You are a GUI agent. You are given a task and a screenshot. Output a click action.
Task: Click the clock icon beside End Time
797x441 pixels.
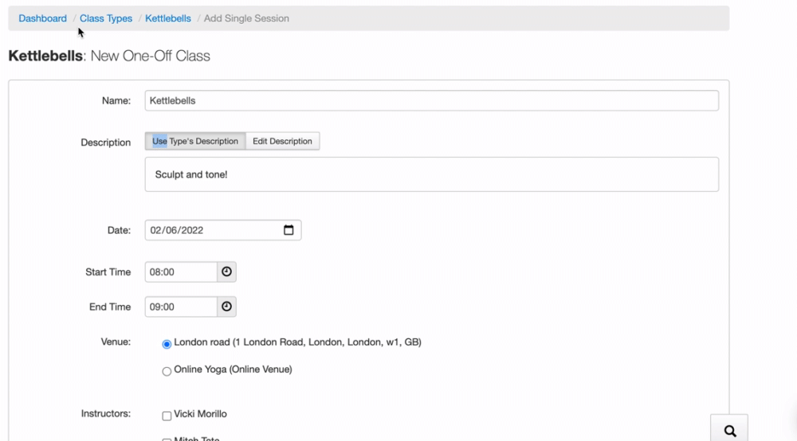(x=226, y=306)
